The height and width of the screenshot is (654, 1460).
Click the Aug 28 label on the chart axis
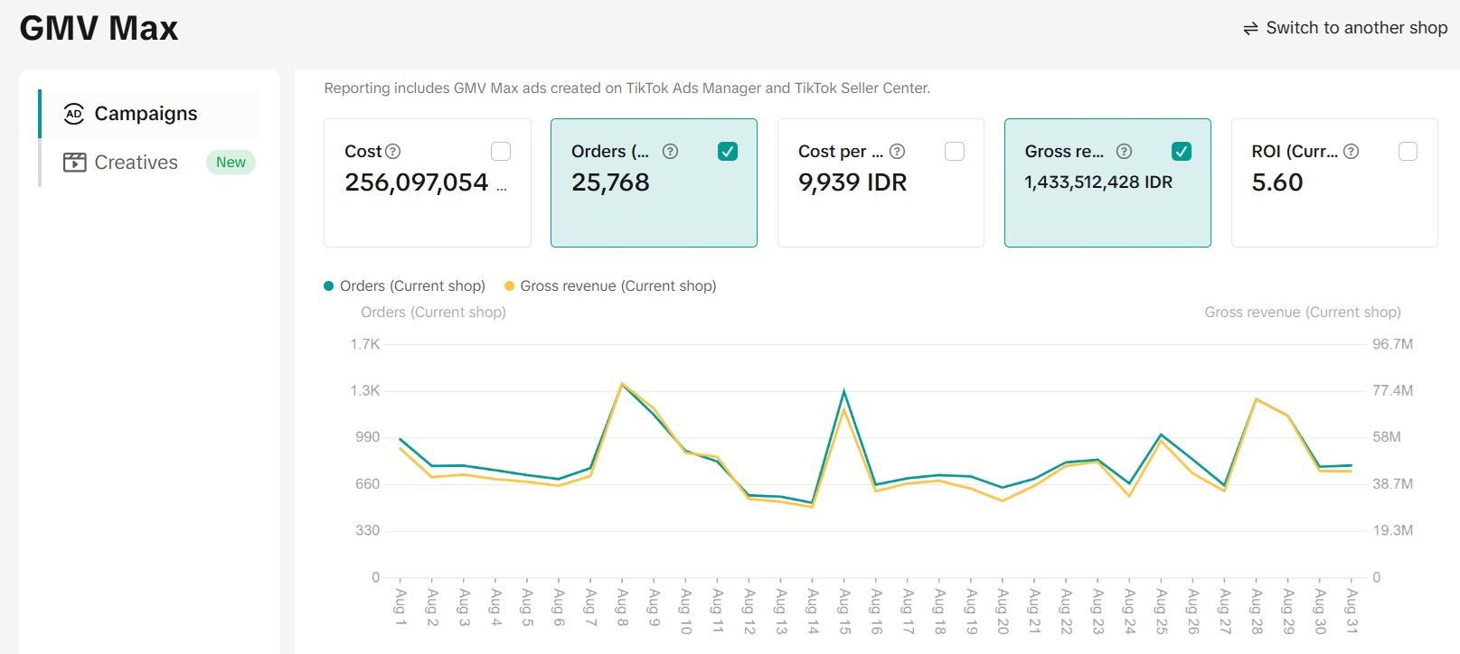[x=1257, y=611]
